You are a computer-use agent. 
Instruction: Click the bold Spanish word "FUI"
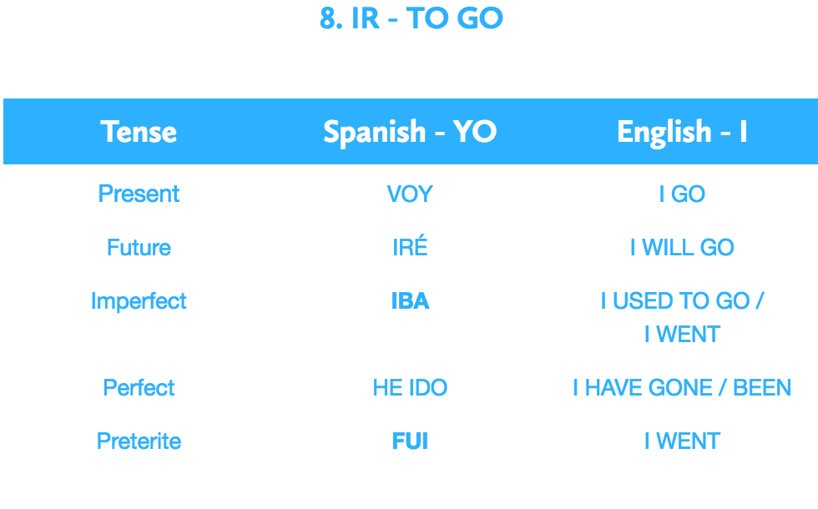(410, 441)
